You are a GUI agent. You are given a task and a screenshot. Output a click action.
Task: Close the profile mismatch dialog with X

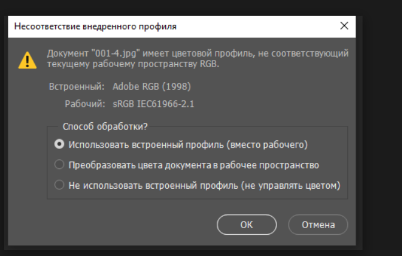(344, 26)
